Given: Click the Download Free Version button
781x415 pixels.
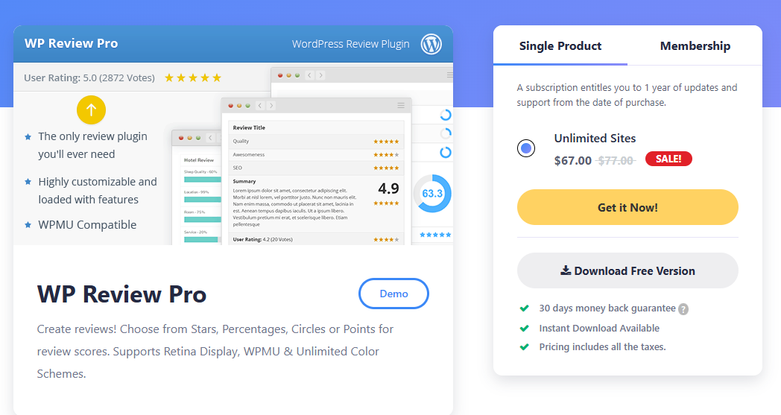Looking at the screenshot, I should click(x=627, y=270).
